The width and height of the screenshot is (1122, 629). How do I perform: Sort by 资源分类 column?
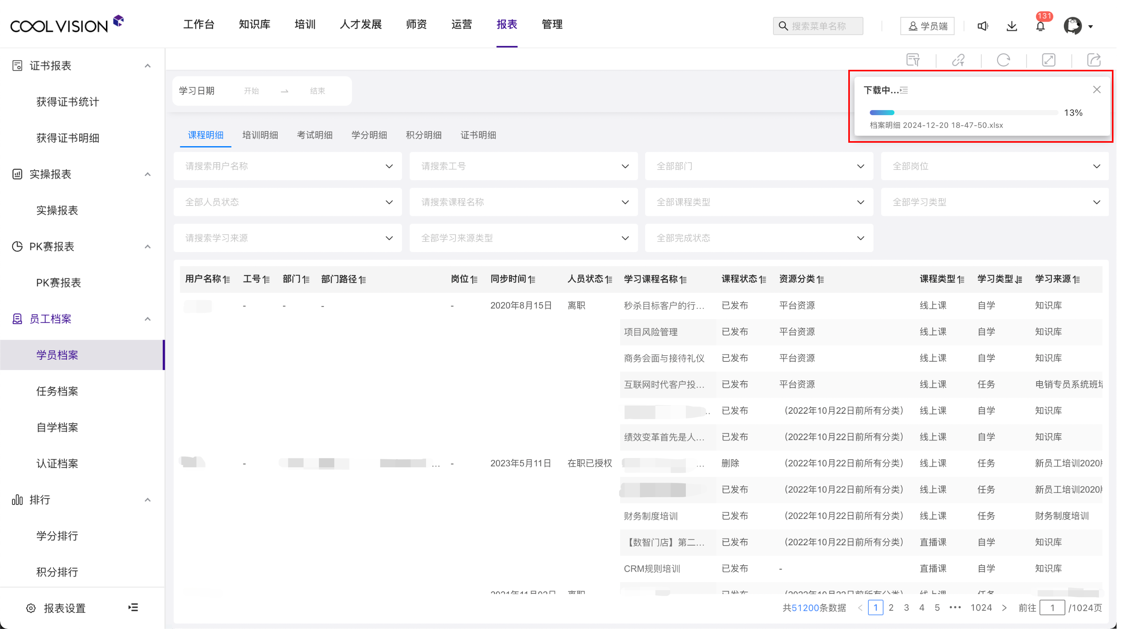[821, 279]
